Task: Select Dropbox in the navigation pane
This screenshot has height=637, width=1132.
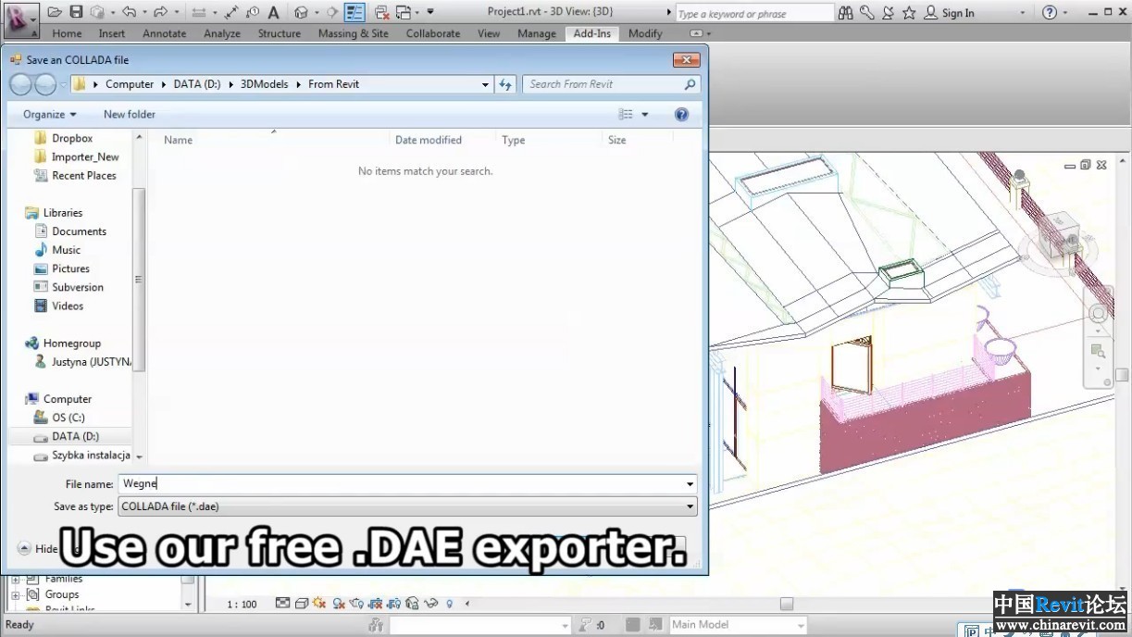Action: [x=72, y=138]
